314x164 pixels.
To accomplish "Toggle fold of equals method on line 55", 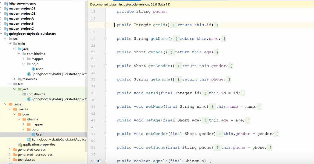I will pyautogui.click(x=105, y=161).
